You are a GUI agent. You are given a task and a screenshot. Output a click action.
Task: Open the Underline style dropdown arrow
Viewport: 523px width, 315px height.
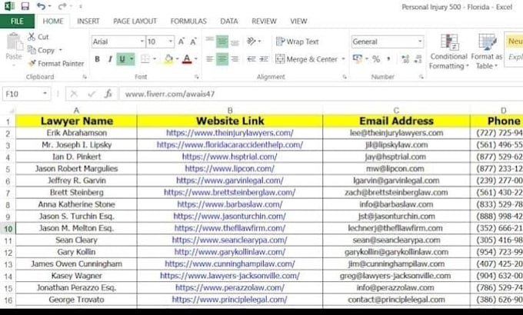(132, 59)
